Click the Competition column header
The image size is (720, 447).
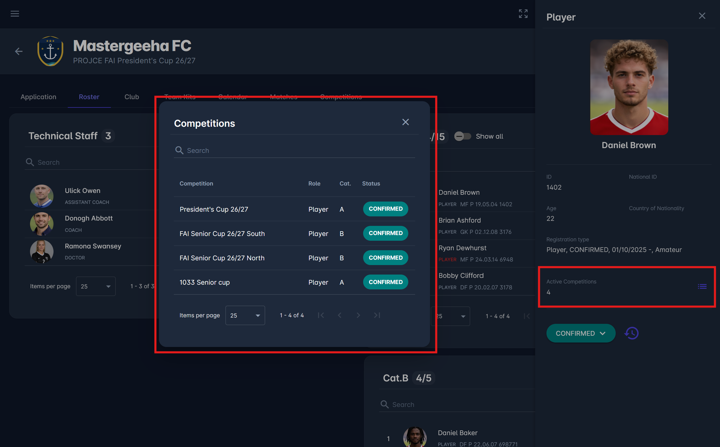(196, 183)
